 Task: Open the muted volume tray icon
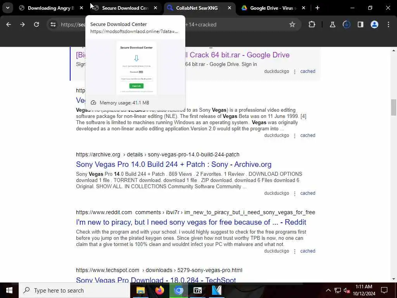347,290
